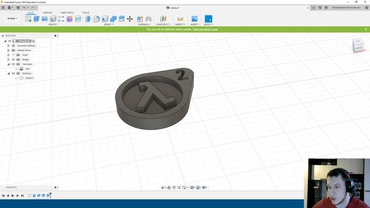Open the Create dropdown menu
This screenshot has height=208, width=370.
(x=53, y=24)
